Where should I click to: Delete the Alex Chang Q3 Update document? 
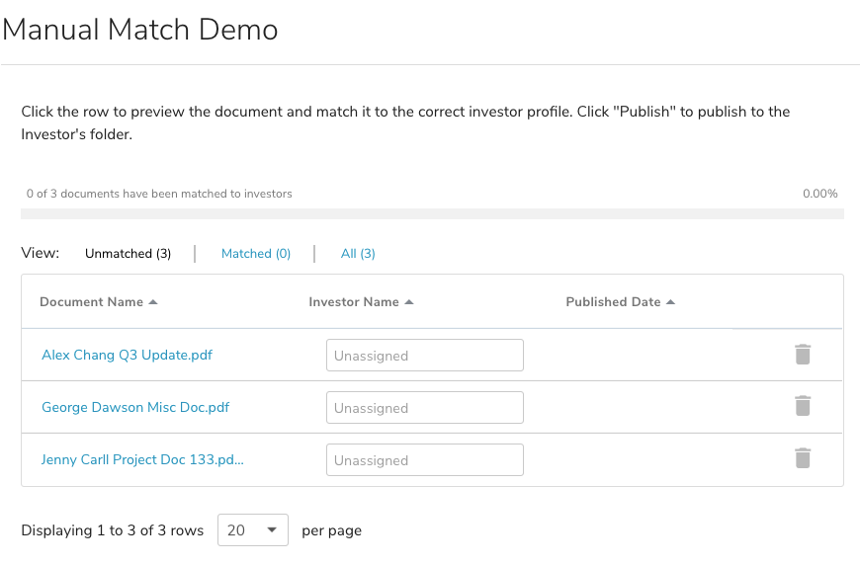(x=803, y=355)
